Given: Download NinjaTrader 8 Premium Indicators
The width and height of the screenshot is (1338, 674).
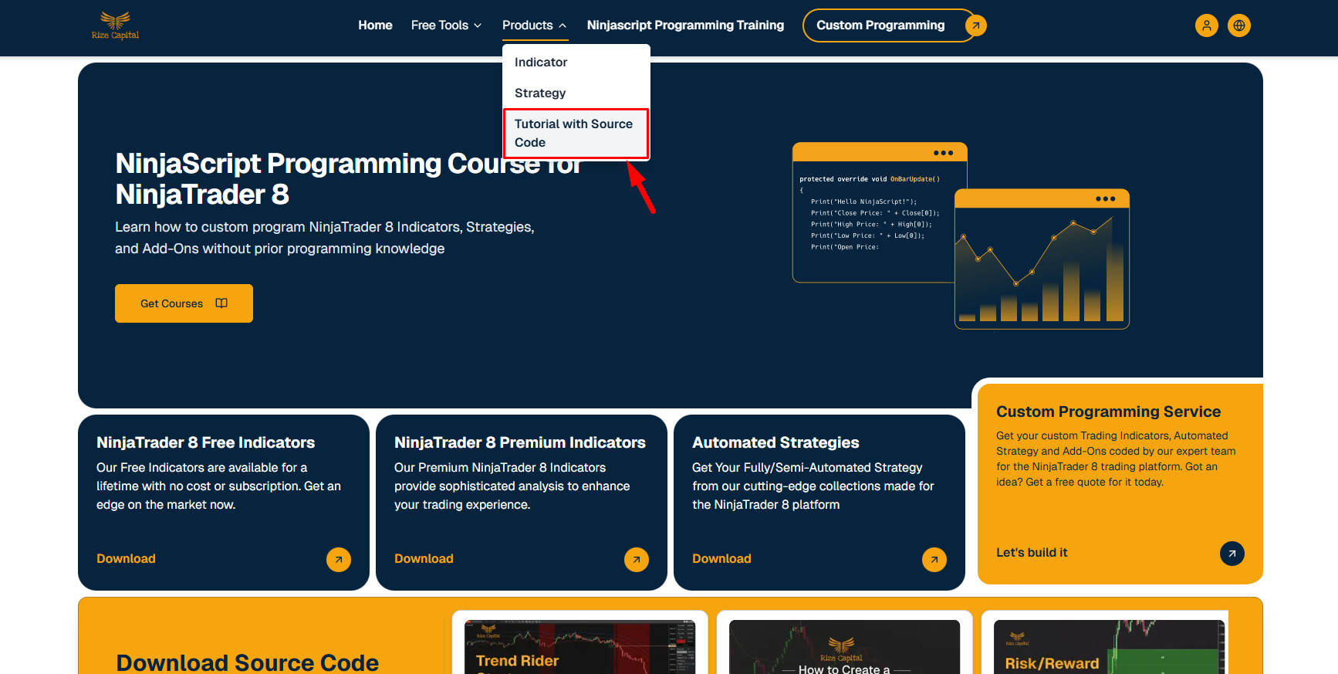Looking at the screenshot, I should tap(424, 559).
